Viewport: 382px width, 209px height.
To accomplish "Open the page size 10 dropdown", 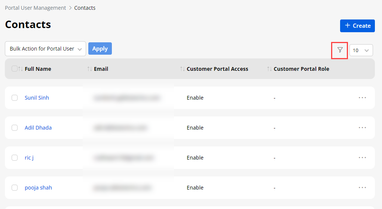I will (x=361, y=50).
